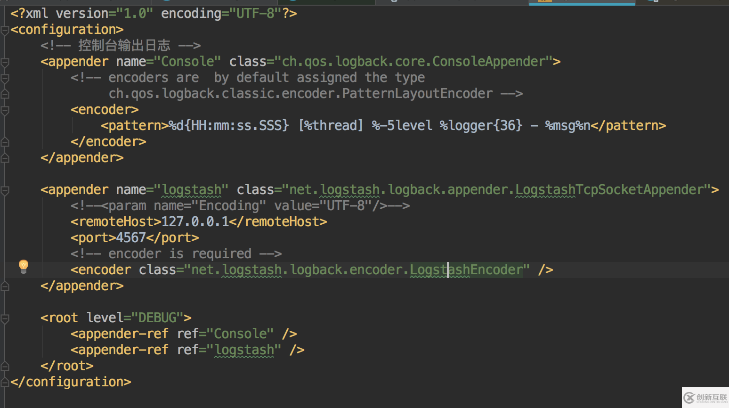Click the yellow lightbulb intention icon
Viewport: 729px width, 408px height.
[x=23, y=266]
